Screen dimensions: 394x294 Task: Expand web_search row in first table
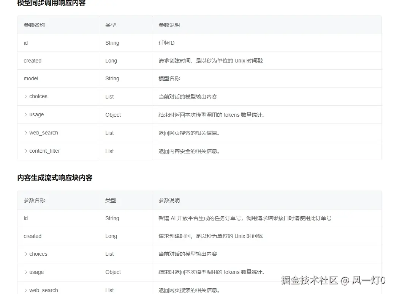26,133
